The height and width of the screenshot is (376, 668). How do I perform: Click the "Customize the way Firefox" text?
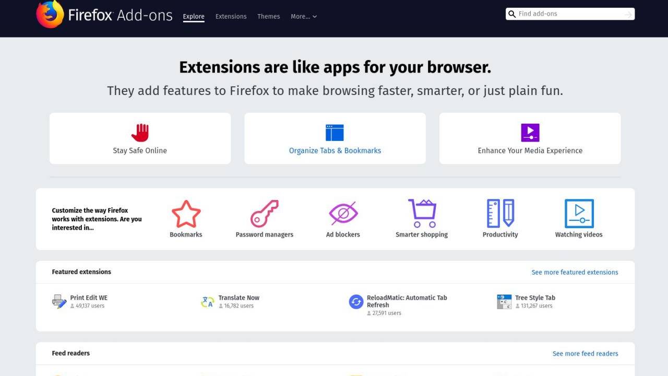[x=90, y=210]
